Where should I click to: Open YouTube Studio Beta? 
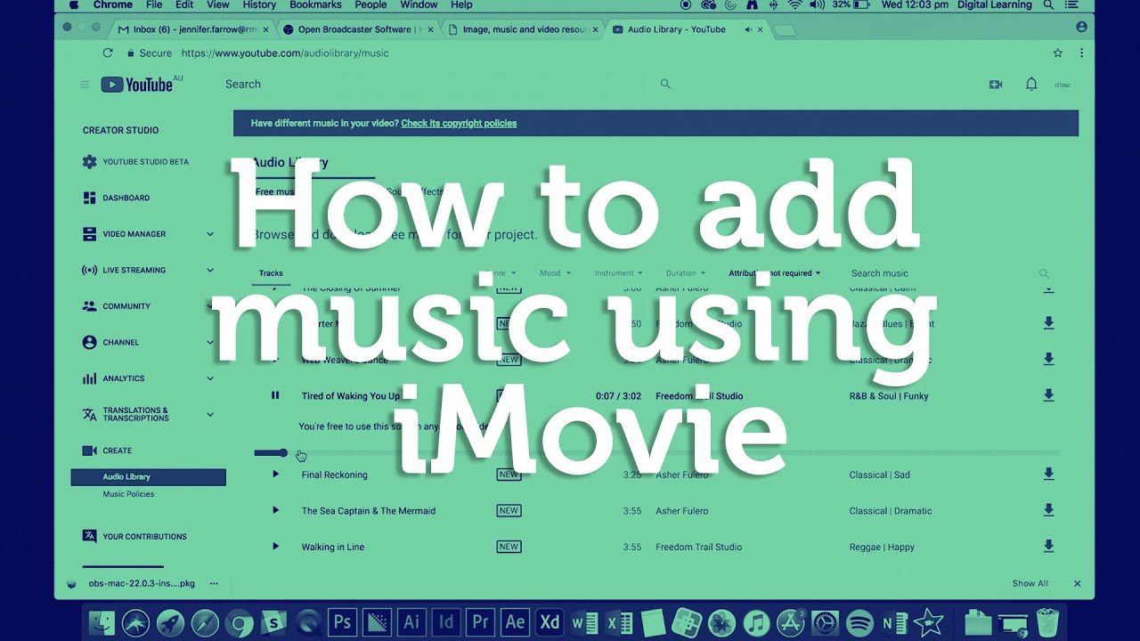click(135, 162)
